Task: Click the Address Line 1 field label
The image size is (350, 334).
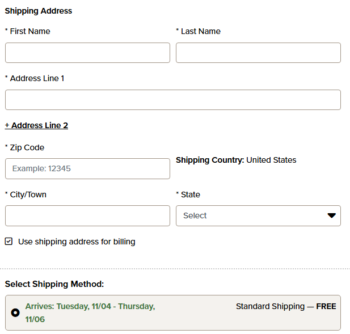Action: click(x=37, y=78)
